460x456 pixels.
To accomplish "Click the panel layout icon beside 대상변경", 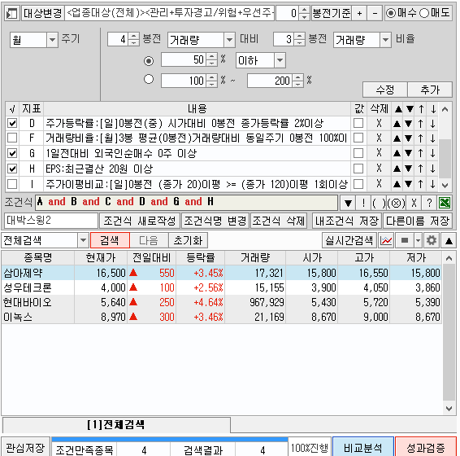I will coord(11,14).
